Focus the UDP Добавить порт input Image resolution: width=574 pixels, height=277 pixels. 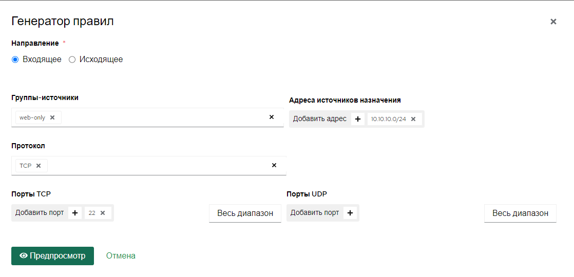coord(315,212)
